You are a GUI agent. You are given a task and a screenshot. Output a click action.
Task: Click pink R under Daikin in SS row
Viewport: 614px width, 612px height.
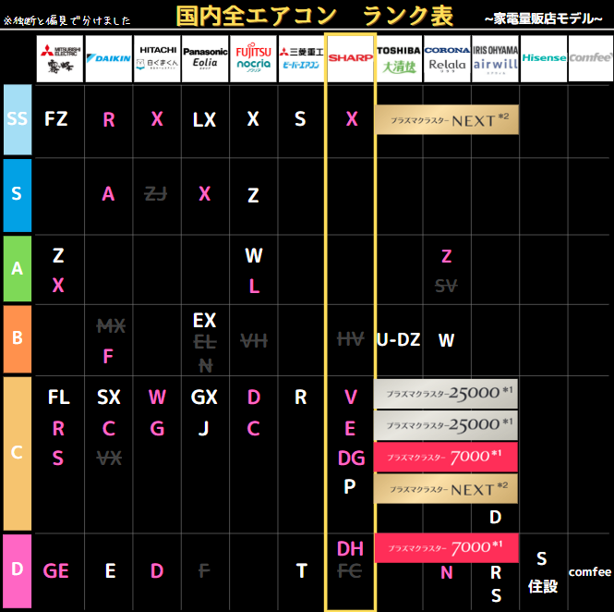109,119
